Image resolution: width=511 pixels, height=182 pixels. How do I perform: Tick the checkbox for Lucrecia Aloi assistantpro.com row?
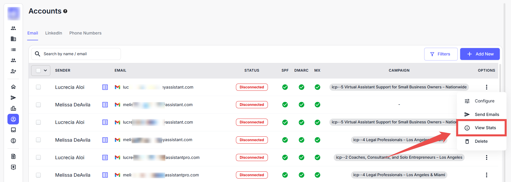tap(38, 157)
